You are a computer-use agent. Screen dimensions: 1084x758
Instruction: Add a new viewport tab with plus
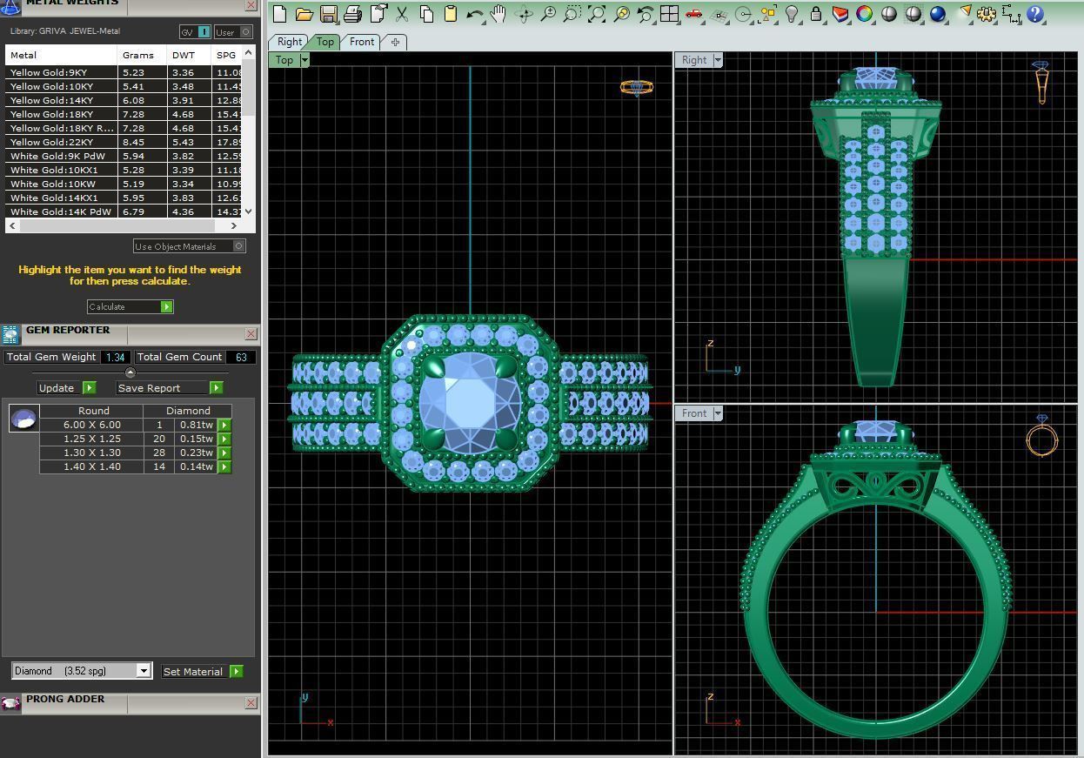(395, 42)
